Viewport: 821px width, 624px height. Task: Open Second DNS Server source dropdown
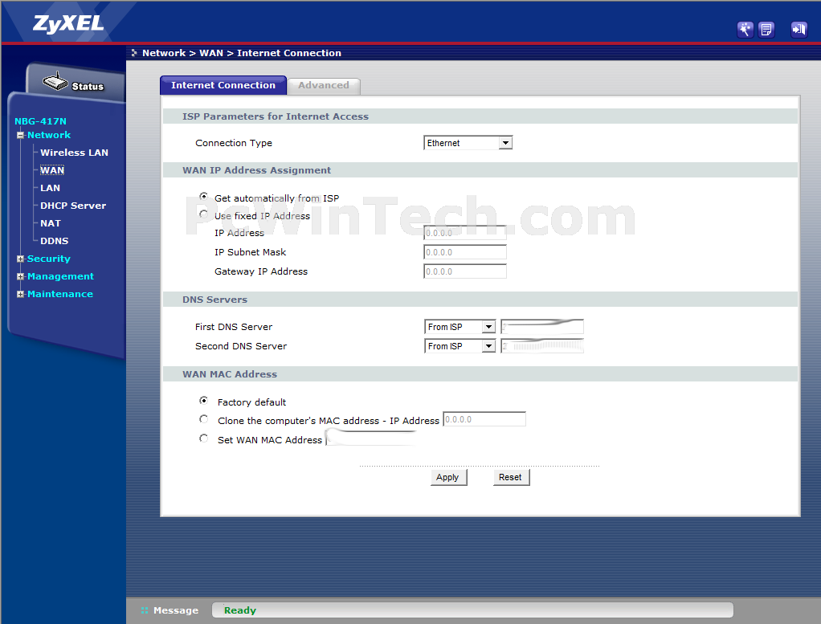pos(460,346)
